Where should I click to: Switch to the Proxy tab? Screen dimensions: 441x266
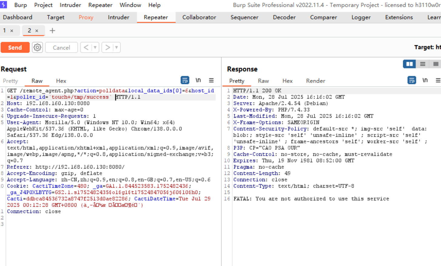[x=86, y=17]
